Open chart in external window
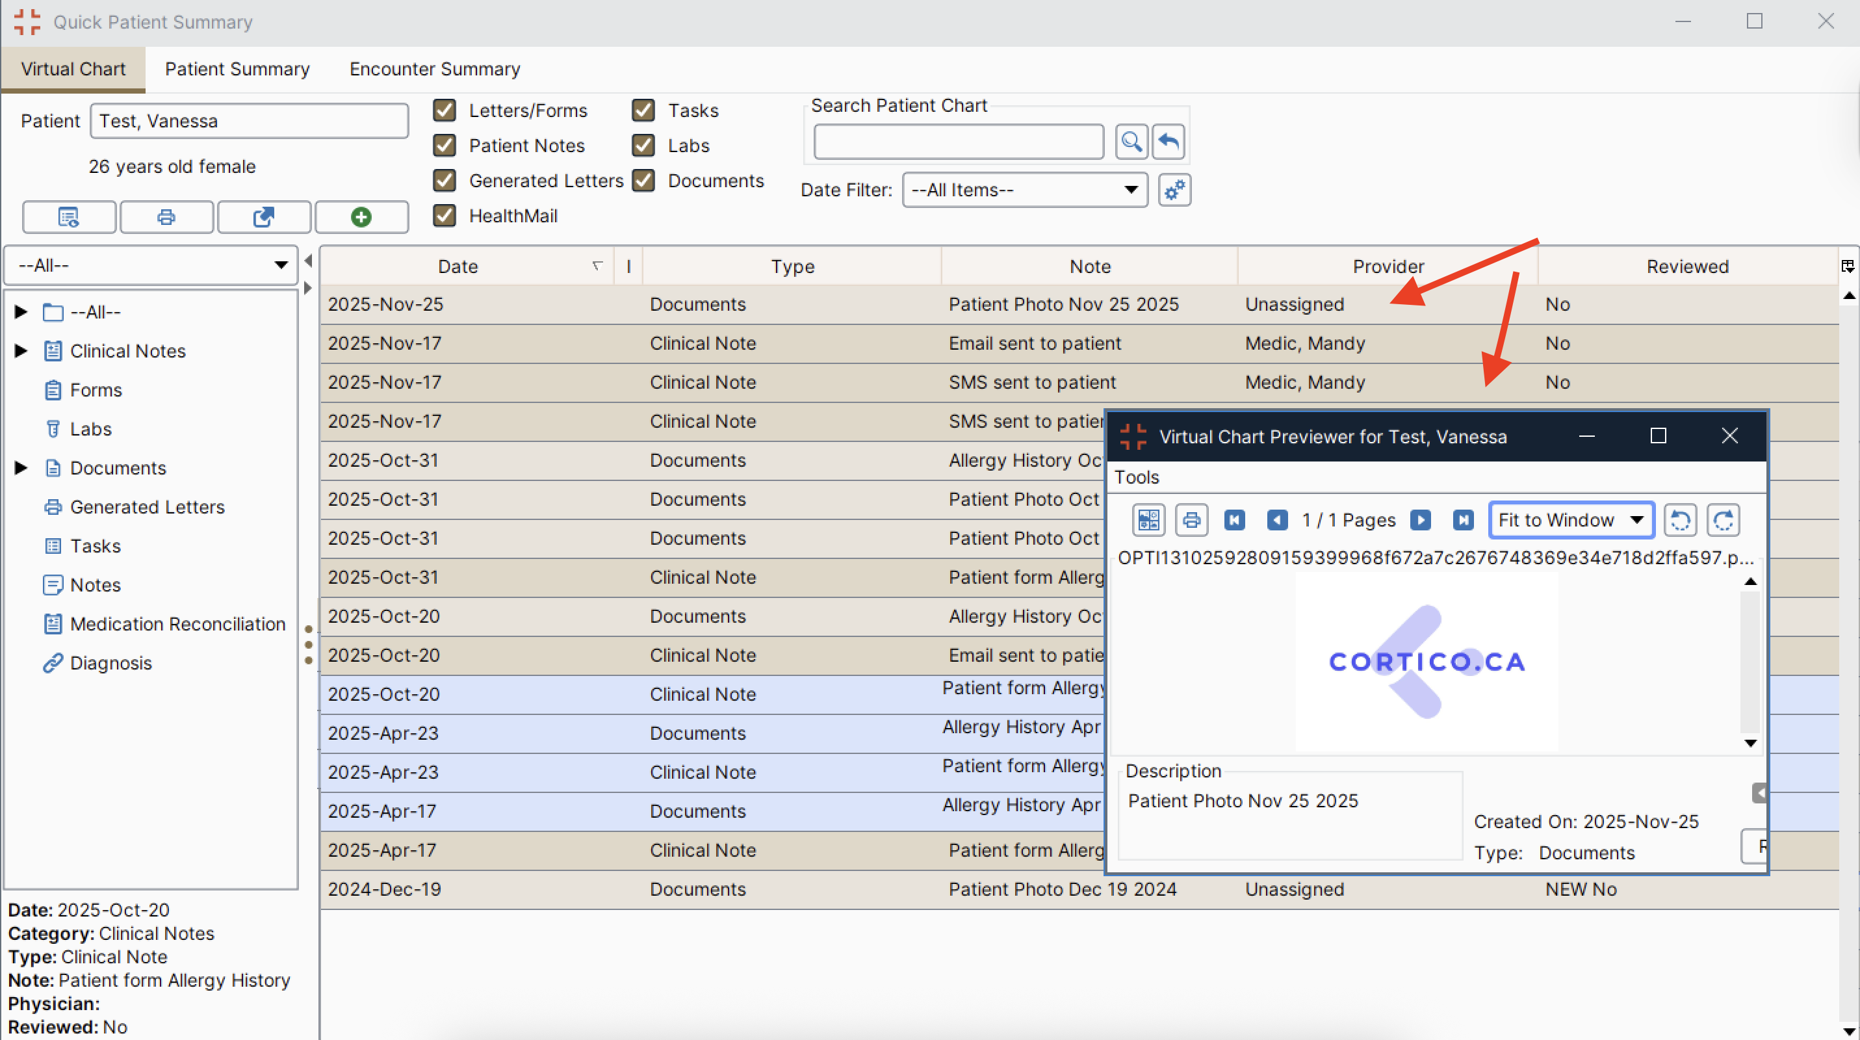 264,216
